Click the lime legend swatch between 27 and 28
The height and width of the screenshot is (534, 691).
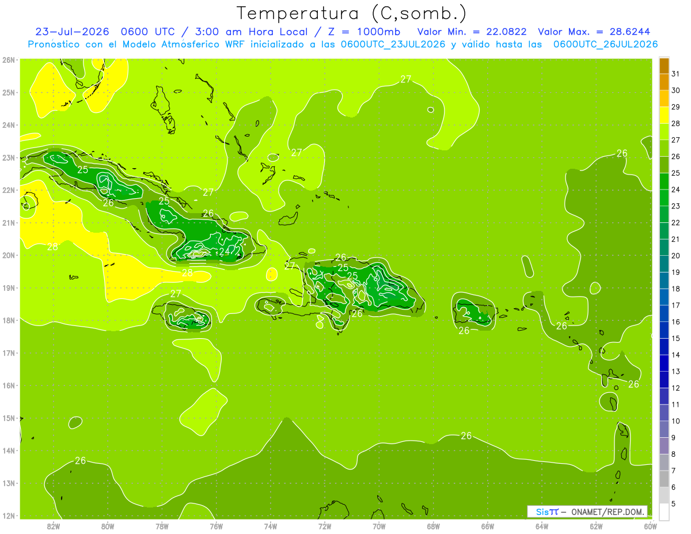[664, 131]
